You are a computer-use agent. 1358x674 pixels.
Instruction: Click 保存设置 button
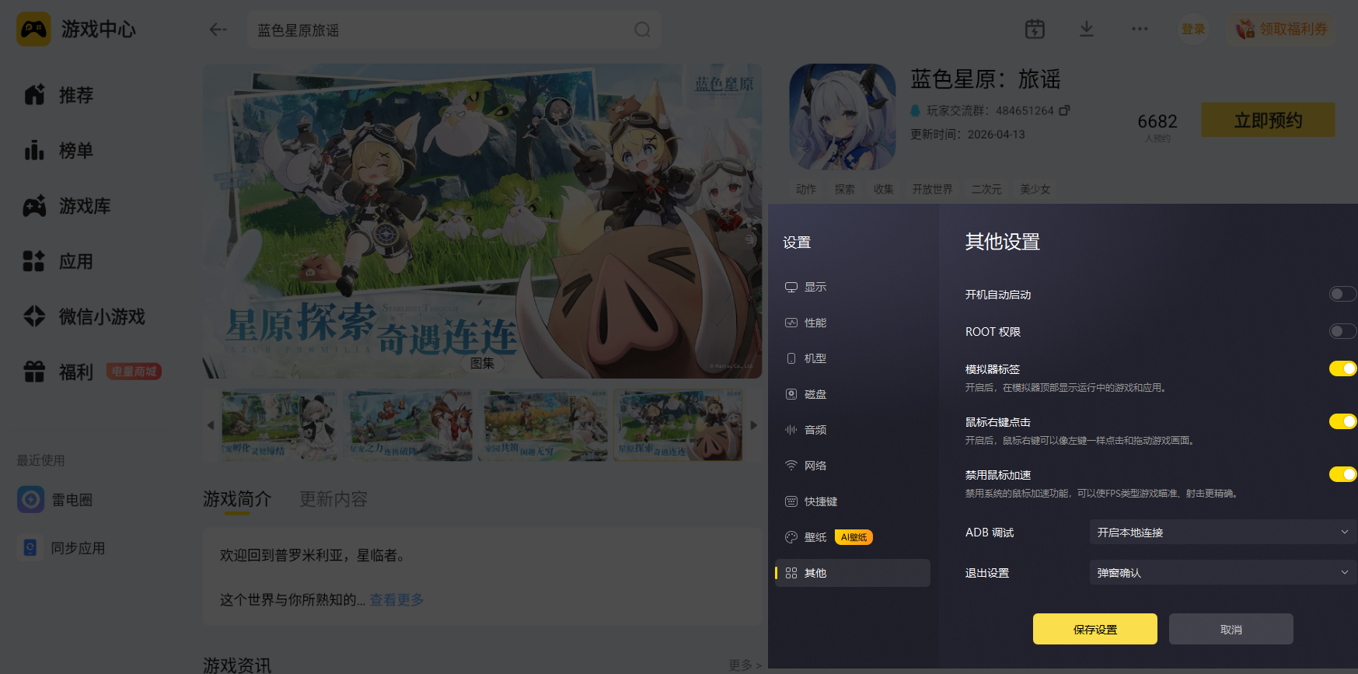[1094, 629]
